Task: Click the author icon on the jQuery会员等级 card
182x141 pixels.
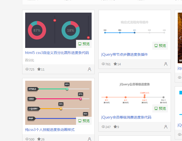Action: click(166, 127)
